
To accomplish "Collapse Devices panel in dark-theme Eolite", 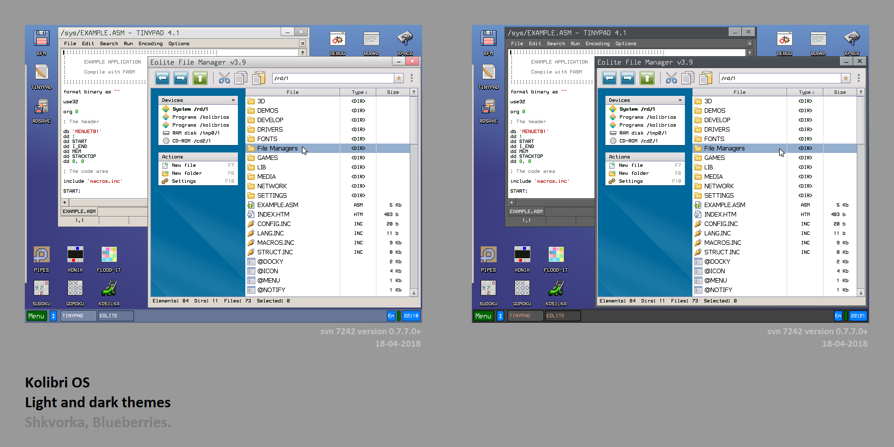I will tap(680, 100).
